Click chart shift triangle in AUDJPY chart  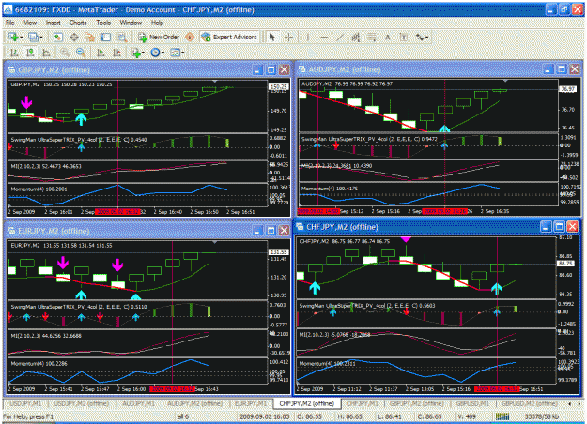click(505, 81)
